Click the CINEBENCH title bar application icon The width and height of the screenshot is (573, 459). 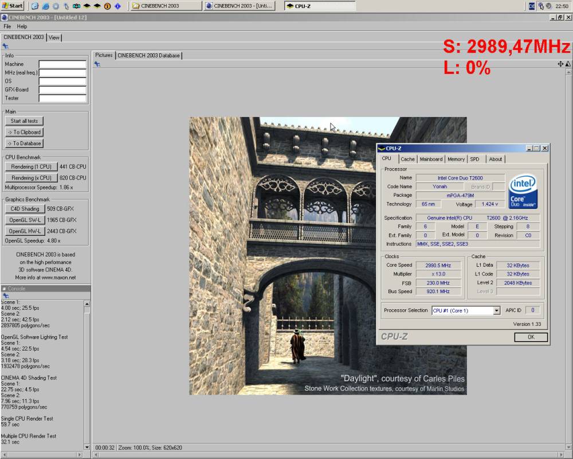5,17
